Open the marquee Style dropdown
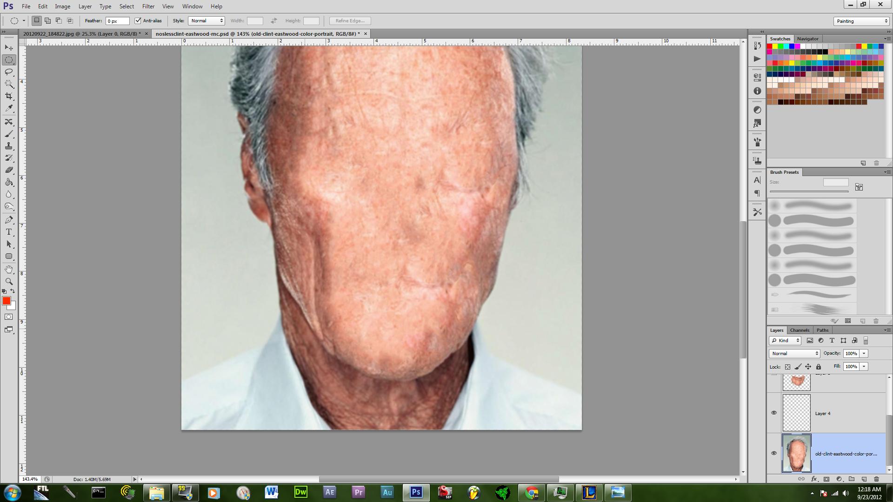Viewport: 893px width, 502px height. [x=207, y=20]
